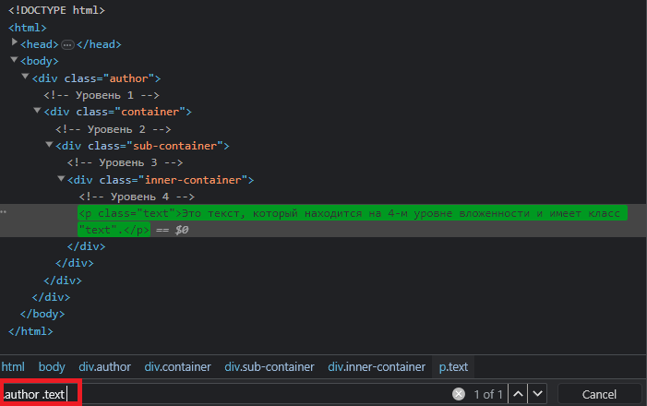Viewport: 647px width, 406px height.
Task: Collapse the body element
Action: pos(15,60)
